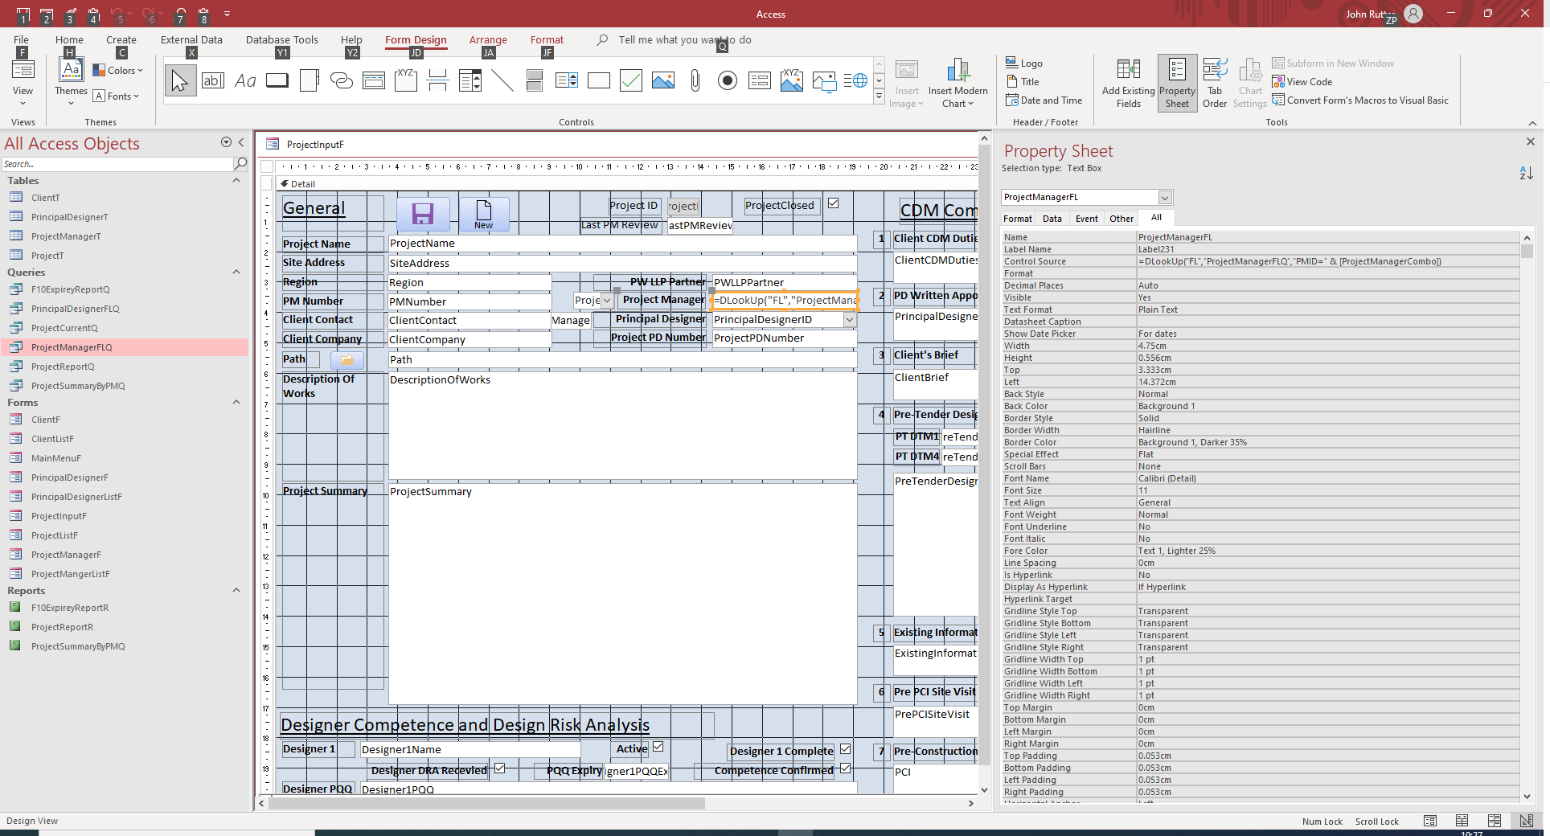Image resolution: width=1550 pixels, height=836 pixels.
Task: Click the Logo button in Header/Footer
Action: coord(1024,64)
